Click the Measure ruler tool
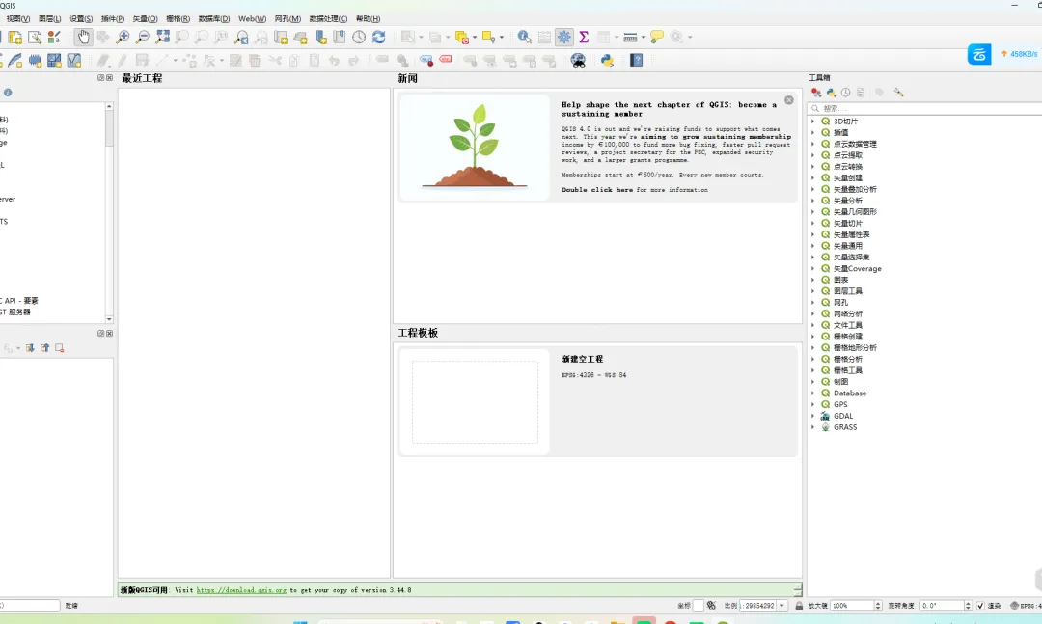 pos(630,38)
